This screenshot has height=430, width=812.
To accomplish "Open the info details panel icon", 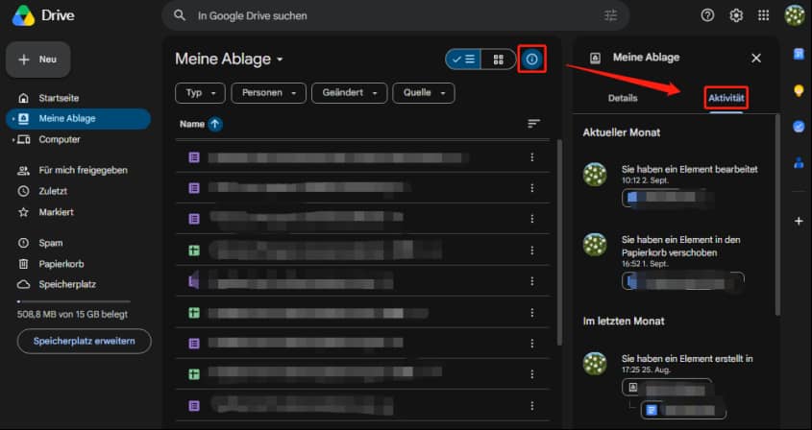I will pos(531,59).
